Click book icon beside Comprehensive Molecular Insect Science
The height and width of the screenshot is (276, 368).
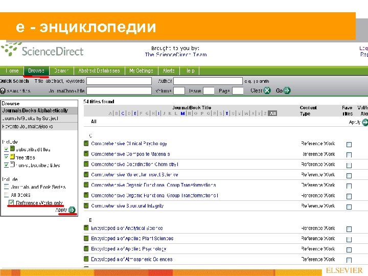[86, 174]
